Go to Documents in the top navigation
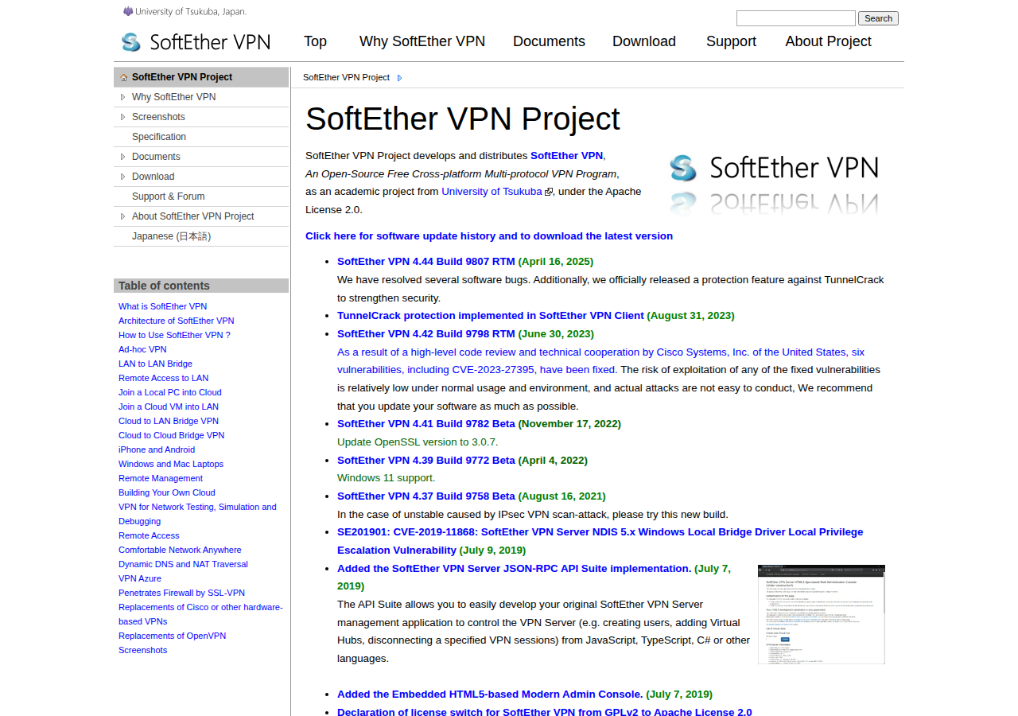Screen dimensions: 1018x716 coord(549,41)
